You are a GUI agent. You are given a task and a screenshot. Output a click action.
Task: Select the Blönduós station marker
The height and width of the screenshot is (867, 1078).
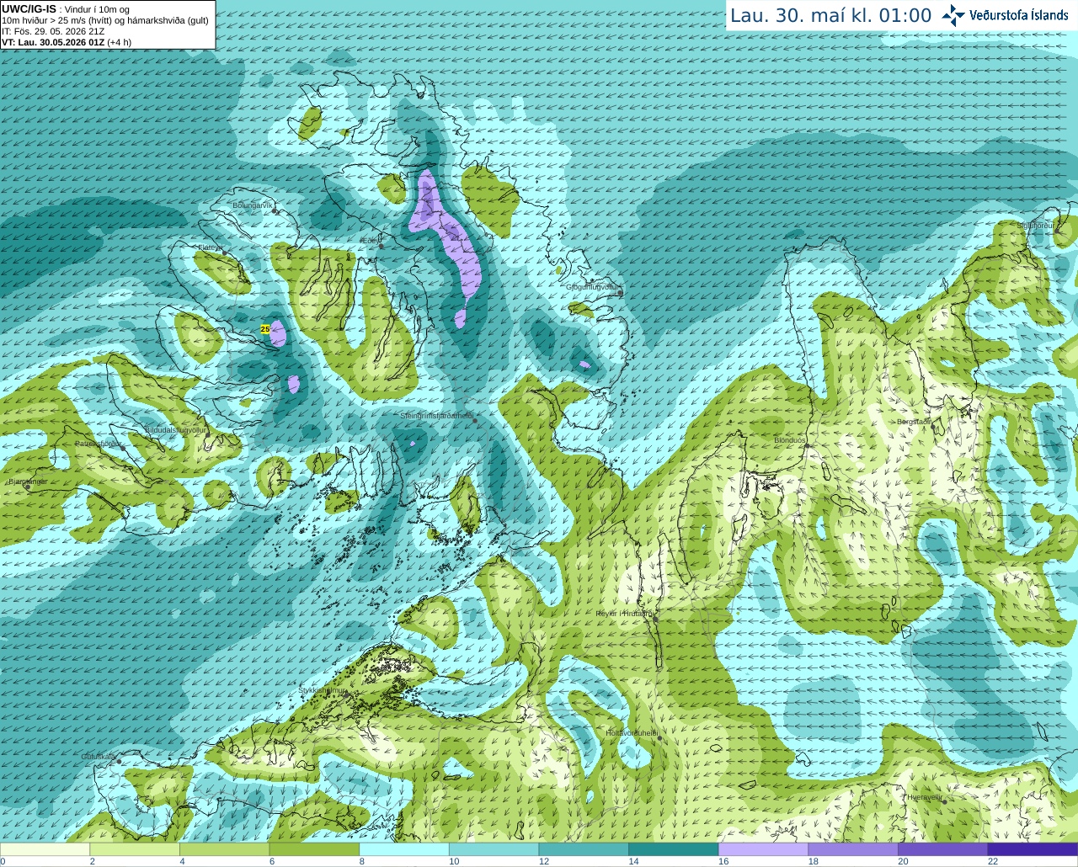click(x=806, y=446)
